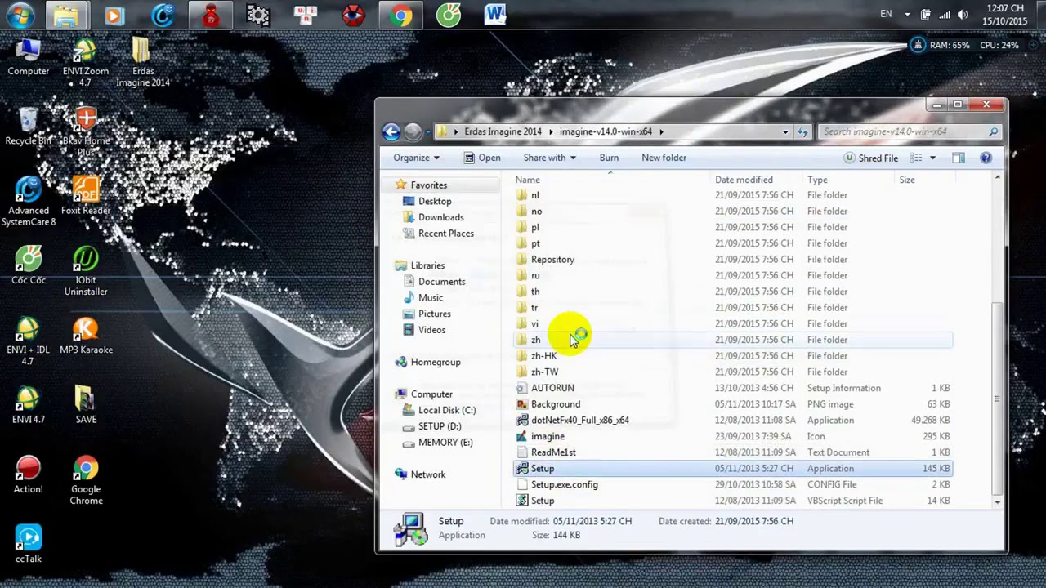Click the Shred File toolbar button
This screenshot has width=1046, height=588.
click(871, 158)
